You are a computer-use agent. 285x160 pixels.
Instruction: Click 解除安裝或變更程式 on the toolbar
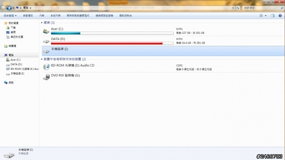tap(78, 16)
